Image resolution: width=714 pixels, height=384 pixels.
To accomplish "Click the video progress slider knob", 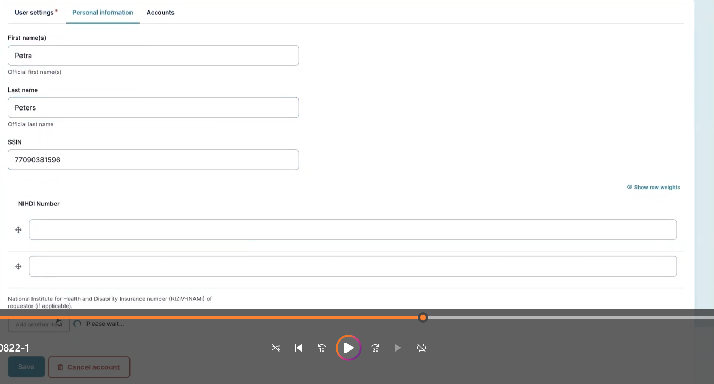I will [423, 317].
